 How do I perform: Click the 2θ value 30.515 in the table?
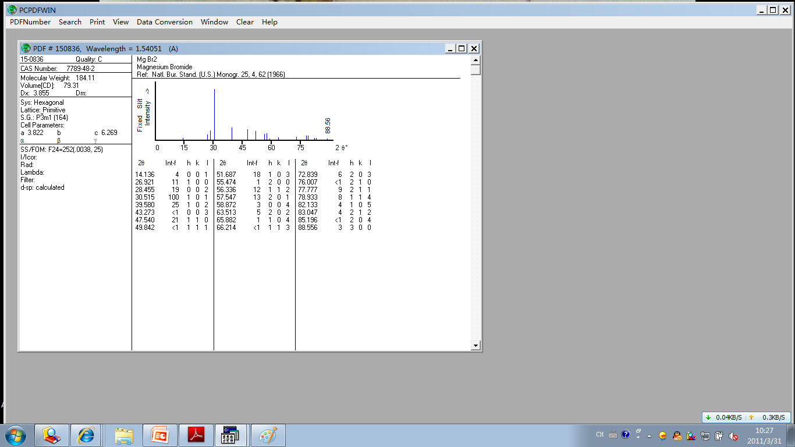[145, 197]
